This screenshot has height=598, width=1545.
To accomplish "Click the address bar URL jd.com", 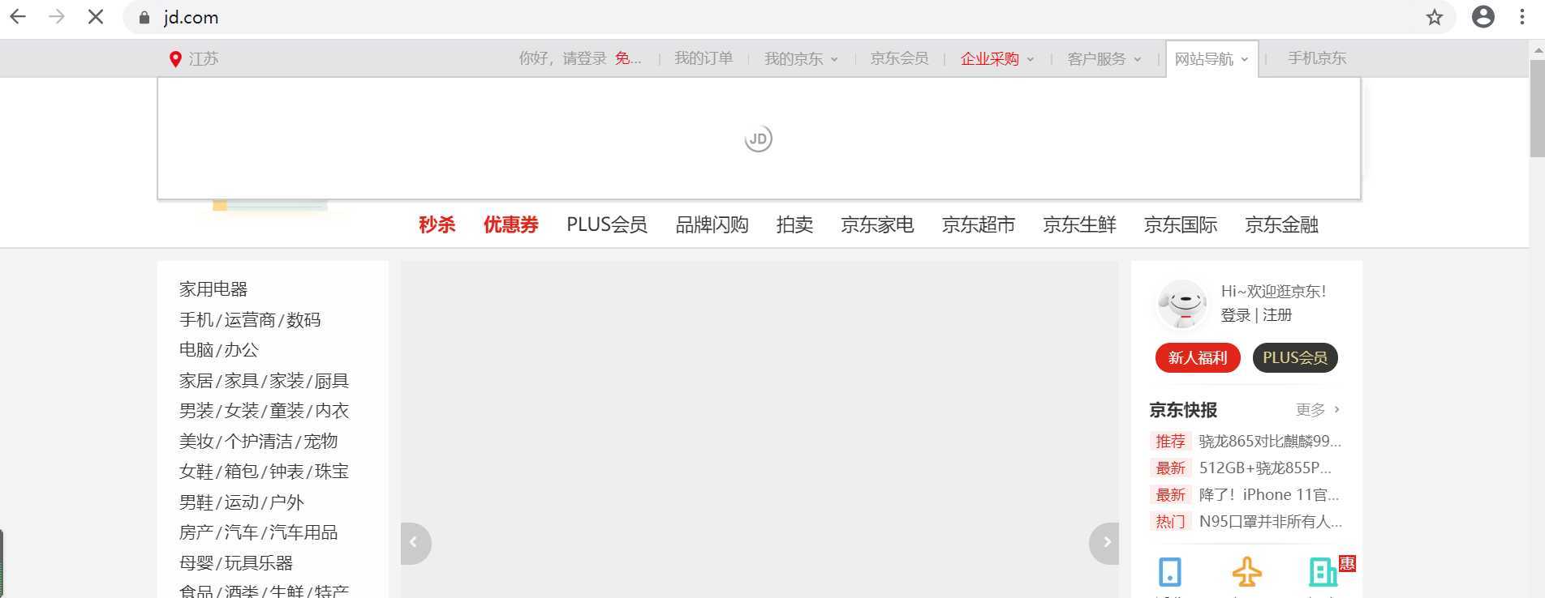I will tap(192, 18).
